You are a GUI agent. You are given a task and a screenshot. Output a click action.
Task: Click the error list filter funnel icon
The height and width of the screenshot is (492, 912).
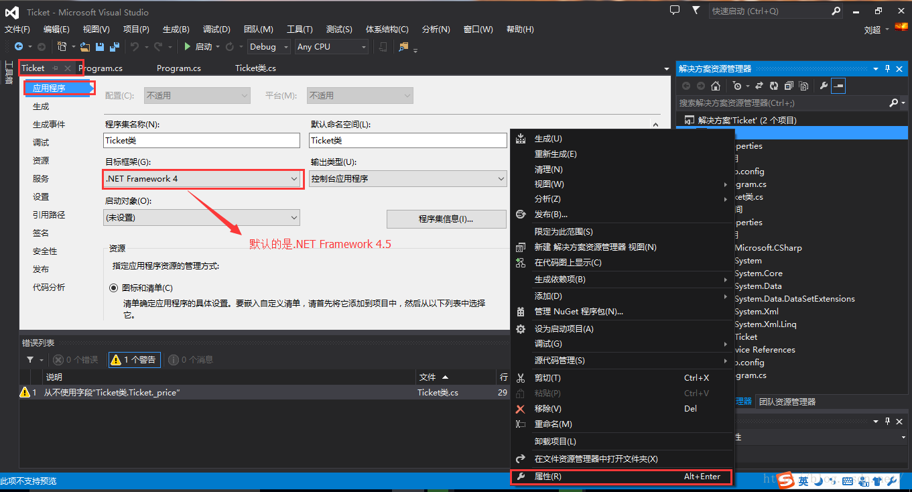point(30,360)
